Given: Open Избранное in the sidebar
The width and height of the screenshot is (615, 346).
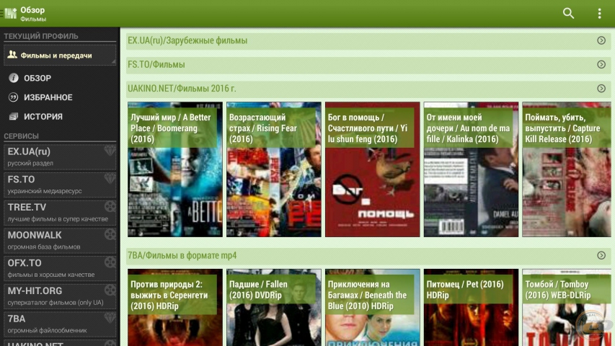Looking at the screenshot, I should [48, 97].
